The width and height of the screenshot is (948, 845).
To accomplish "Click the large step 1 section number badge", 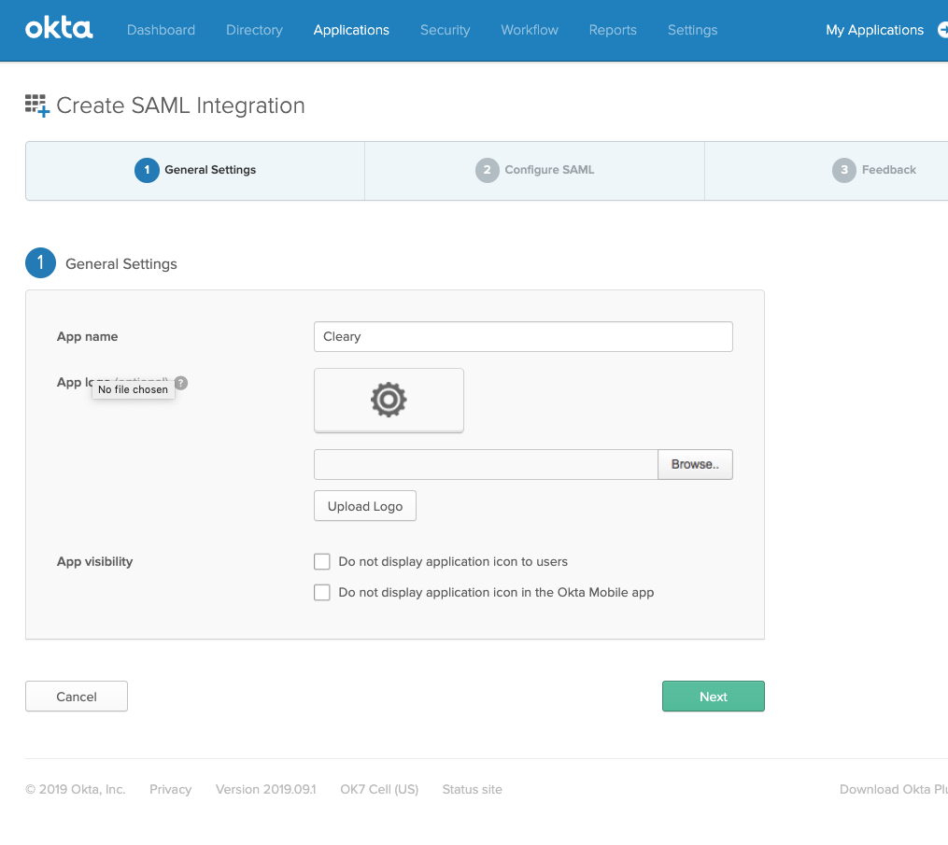I will [x=40, y=263].
